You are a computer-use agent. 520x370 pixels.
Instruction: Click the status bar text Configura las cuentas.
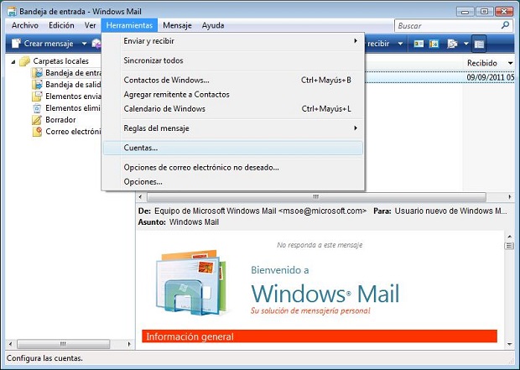44,358
